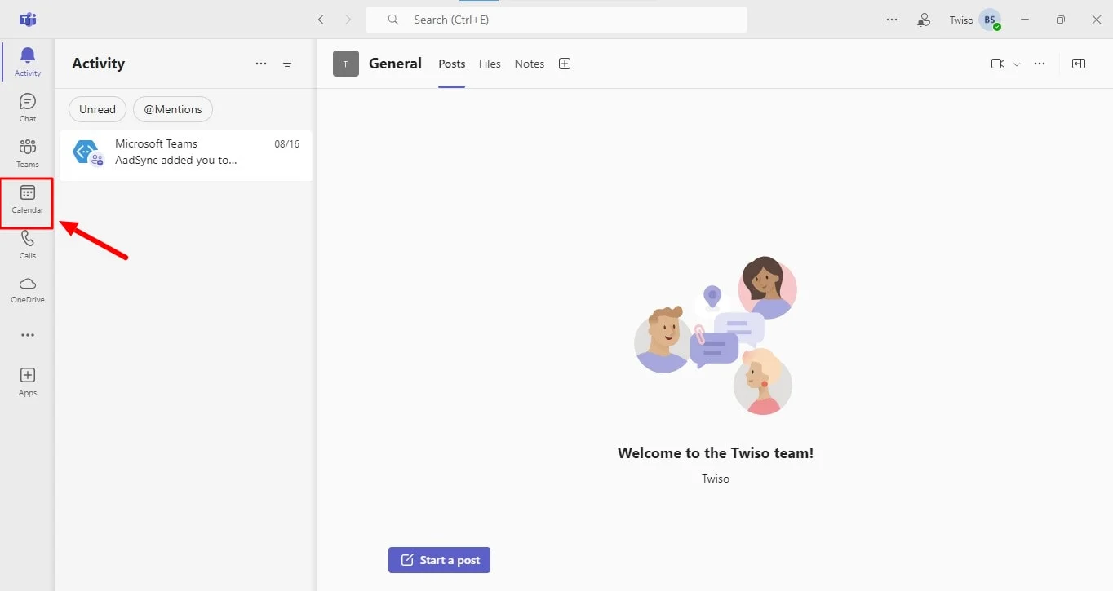Open the Activity filter icon

287,63
